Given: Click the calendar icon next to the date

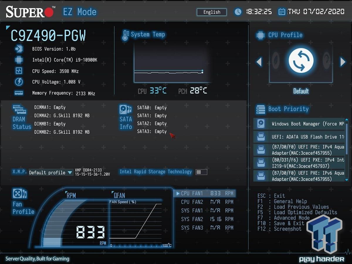Looking at the screenshot, I should (x=282, y=12).
